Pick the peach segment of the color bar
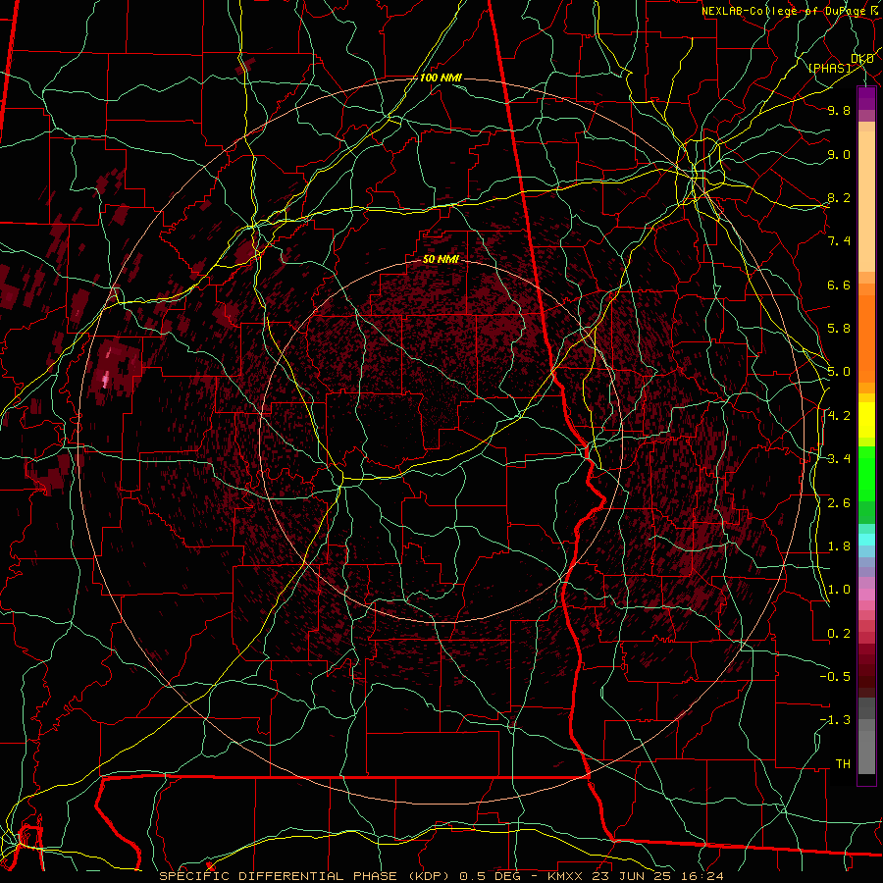883x883 pixels. tap(866, 201)
